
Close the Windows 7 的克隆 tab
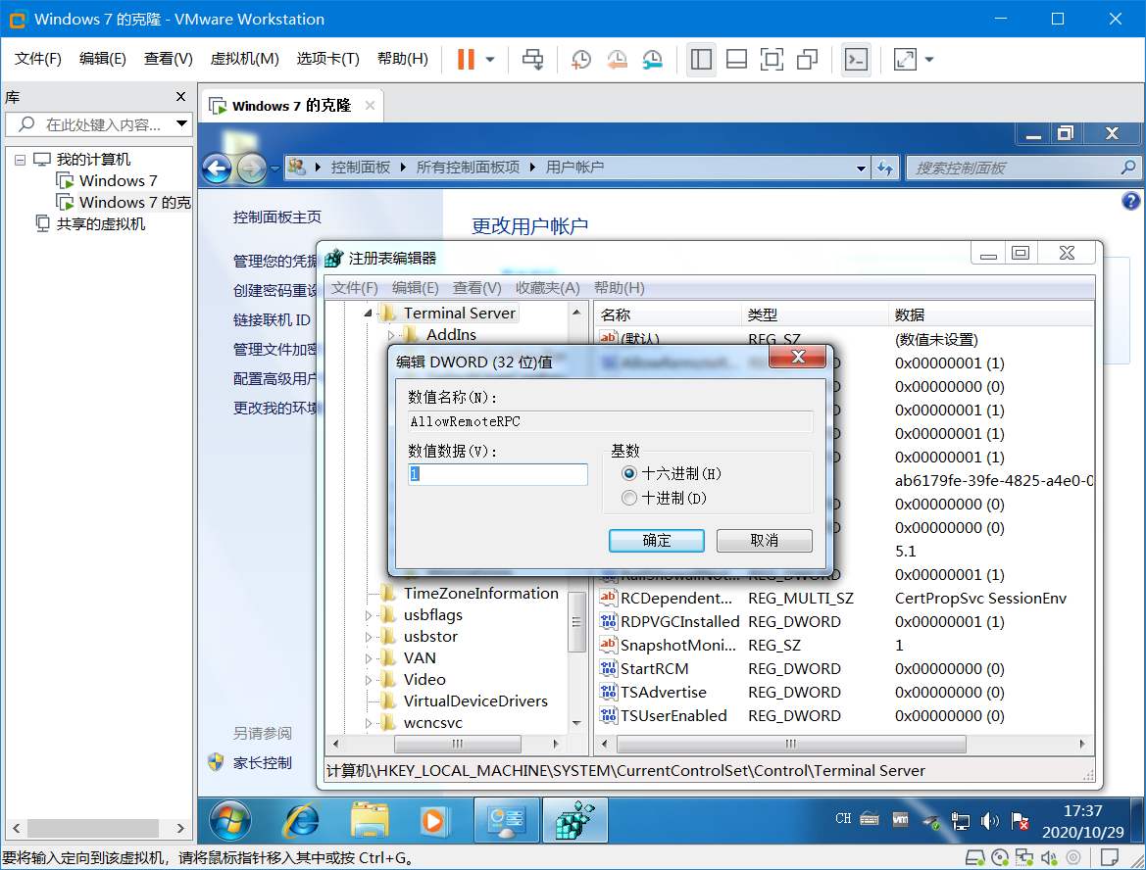click(370, 105)
